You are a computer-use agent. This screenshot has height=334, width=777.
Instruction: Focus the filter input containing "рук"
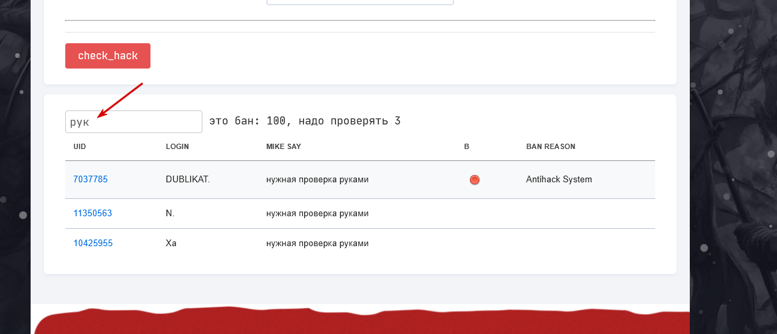pyautogui.click(x=134, y=121)
